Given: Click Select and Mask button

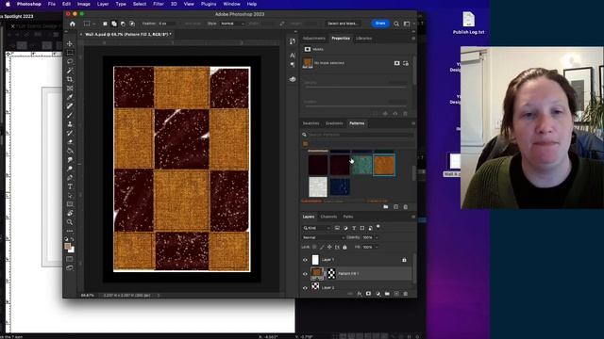Looking at the screenshot, I should coord(343,24).
